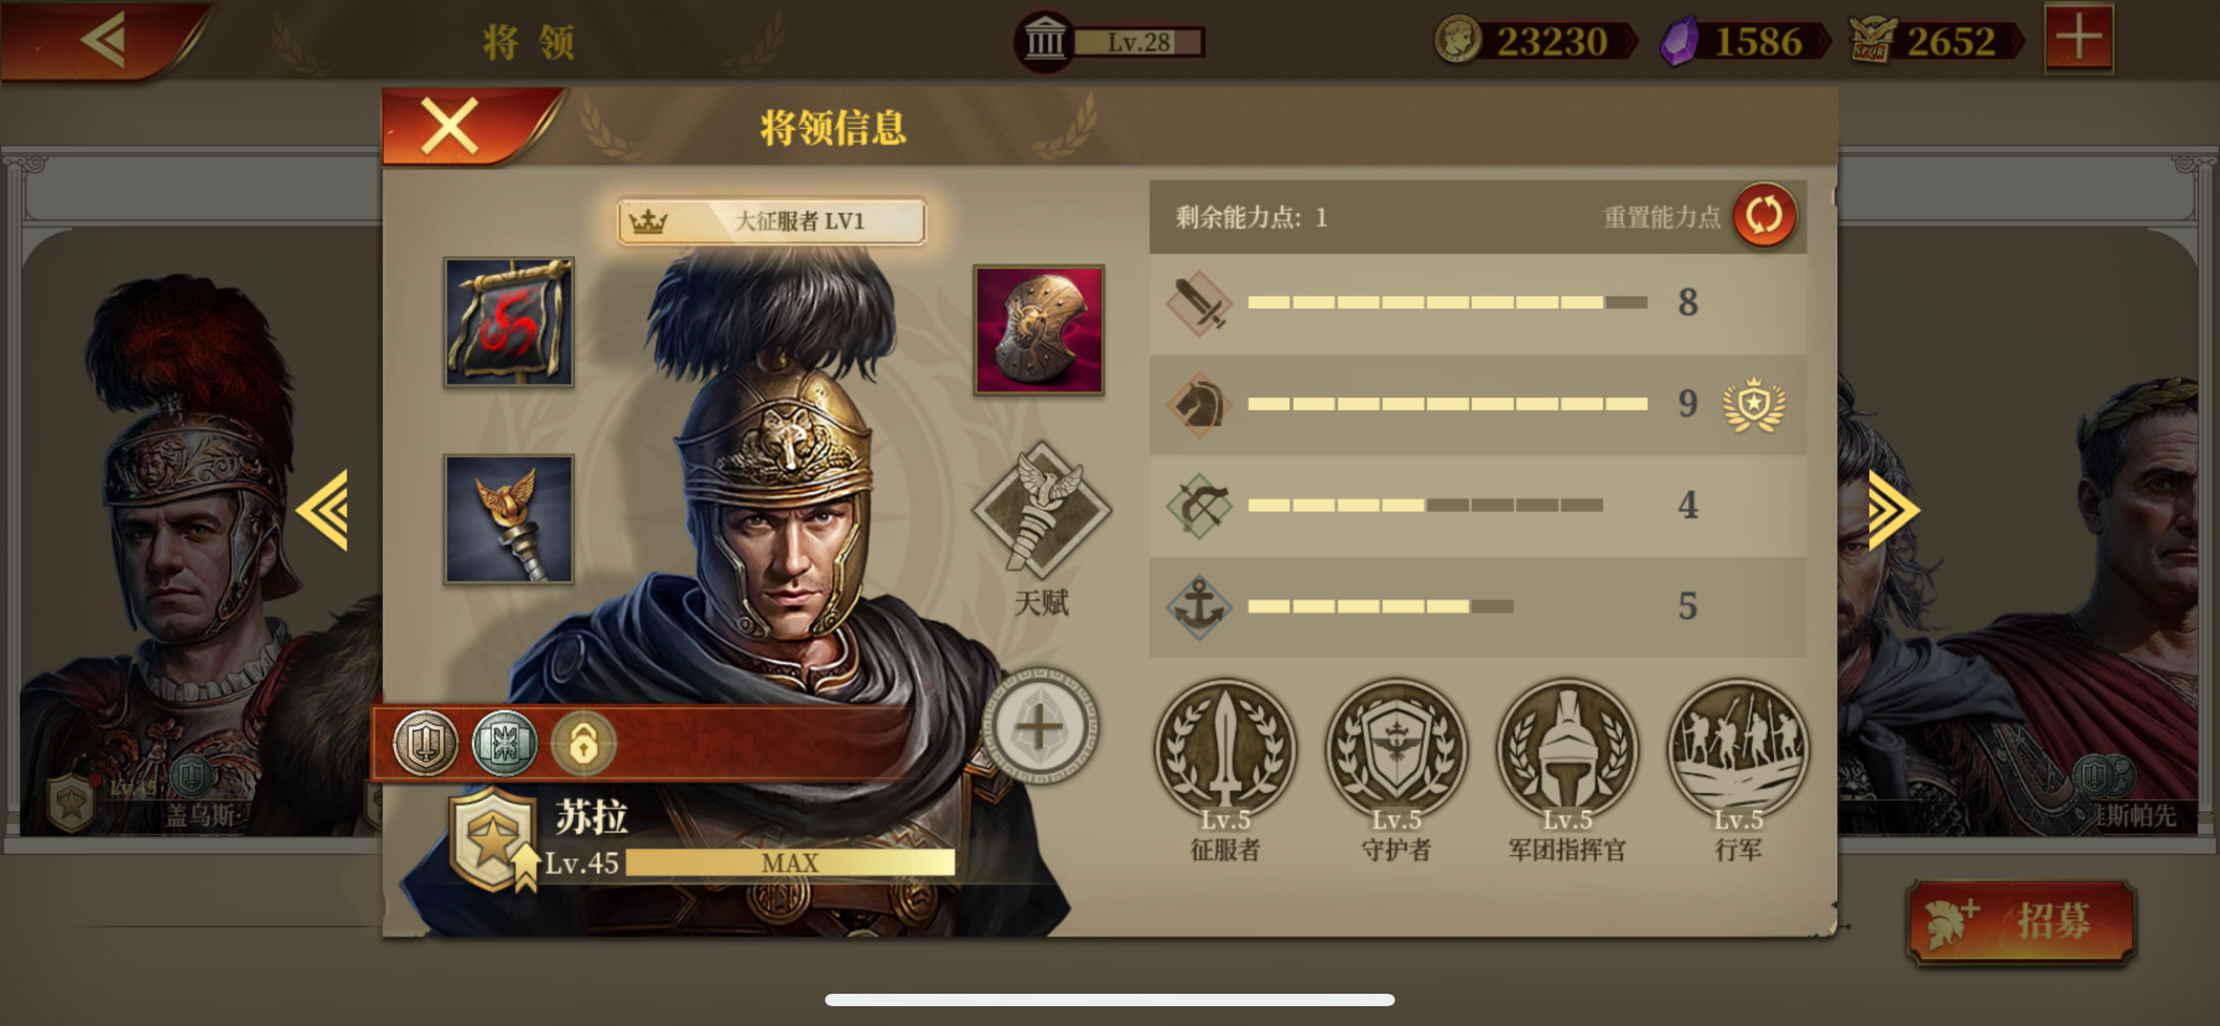This screenshot has height=1026, width=2220.
Task: Click the 招募 recruit button
Action: point(2020,922)
